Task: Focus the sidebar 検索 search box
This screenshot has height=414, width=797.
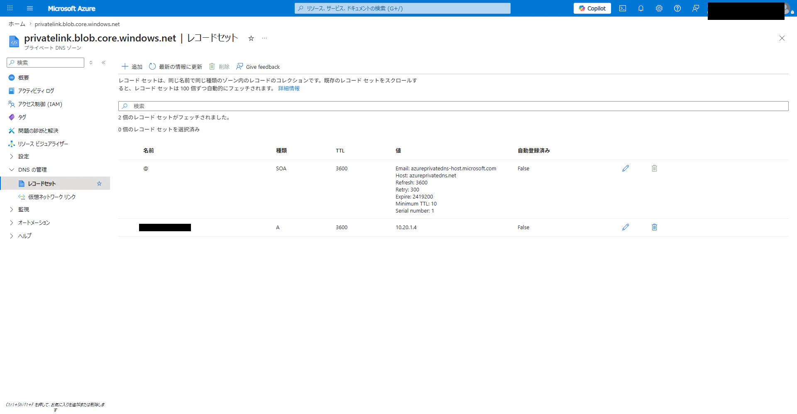Action: point(46,63)
